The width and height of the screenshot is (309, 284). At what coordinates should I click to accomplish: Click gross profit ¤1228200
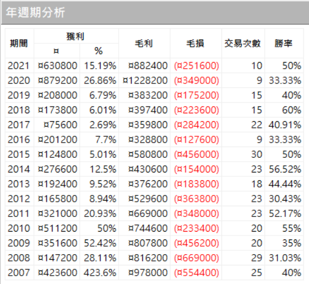pyautogui.click(x=145, y=81)
